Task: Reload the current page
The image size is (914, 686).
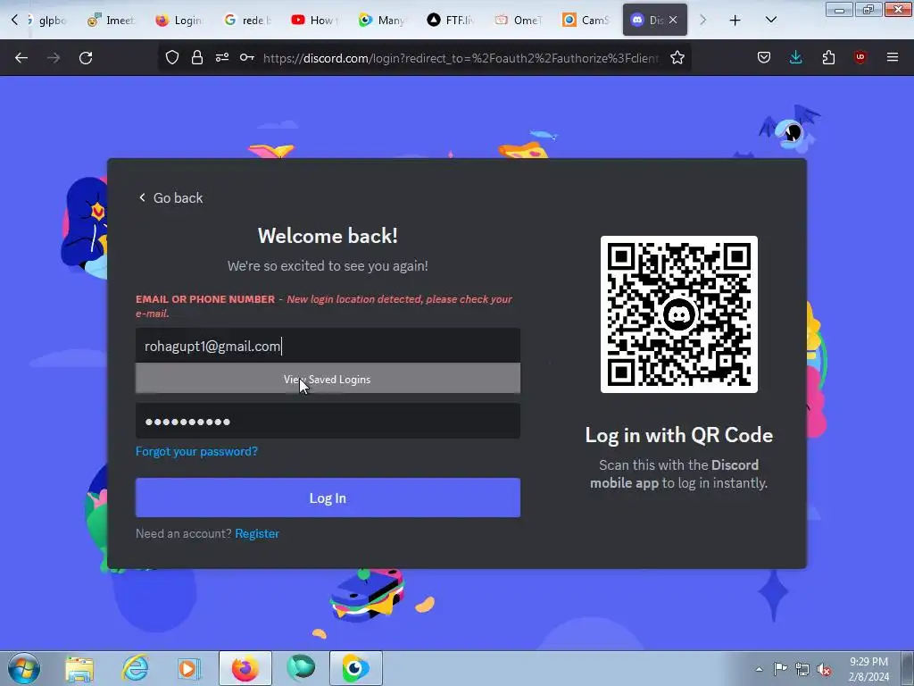Action: click(x=86, y=58)
